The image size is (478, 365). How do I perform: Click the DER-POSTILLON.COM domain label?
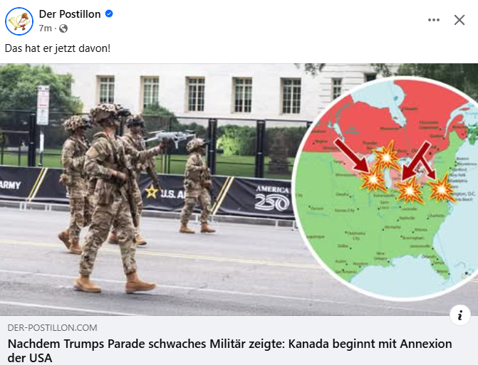(53, 327)
